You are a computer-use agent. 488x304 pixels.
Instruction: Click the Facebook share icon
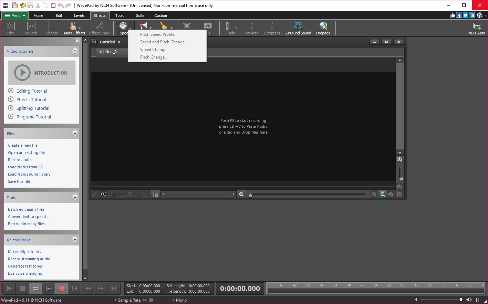click(x=459, y=15)
